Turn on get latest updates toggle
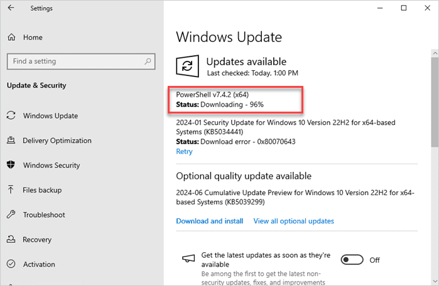The image size is (439, 286). pos(352,260)
